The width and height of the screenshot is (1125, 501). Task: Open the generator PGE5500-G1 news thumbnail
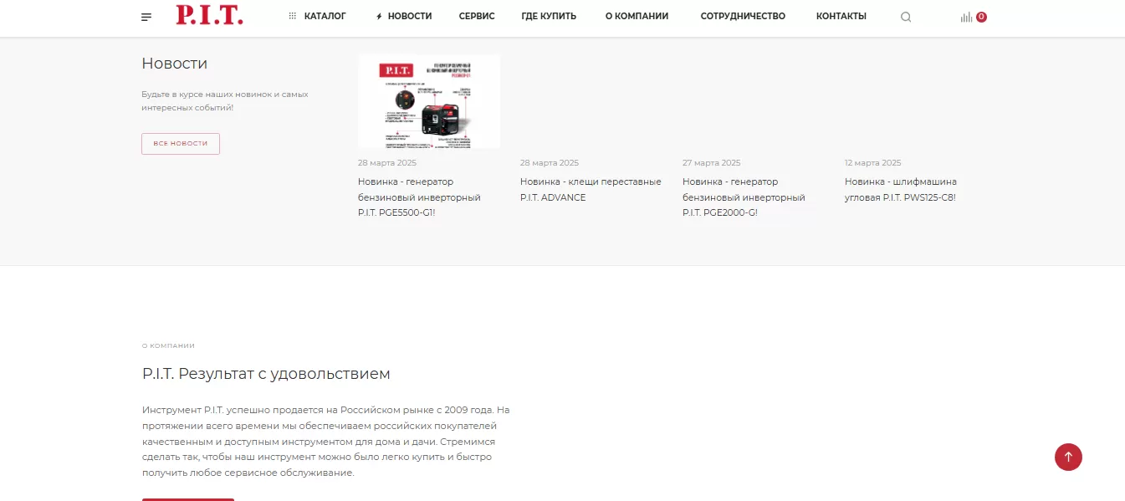pos(429,102)
